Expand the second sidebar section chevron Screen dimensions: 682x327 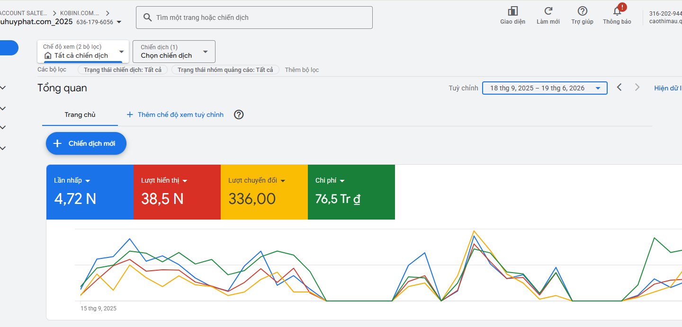tap(3, 108)
